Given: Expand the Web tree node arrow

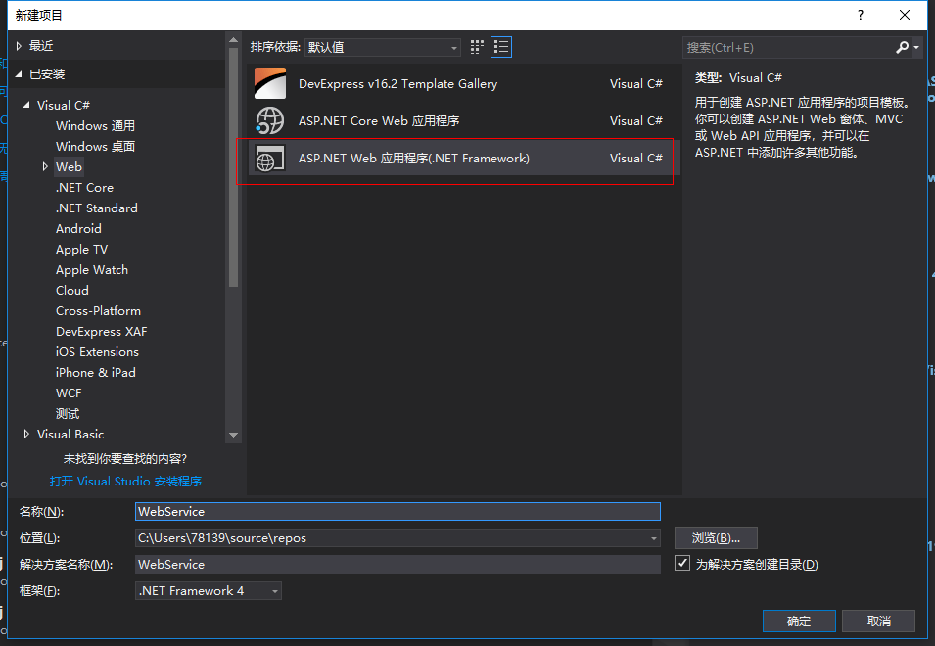Looking at the screenshot, I should 45,166.
